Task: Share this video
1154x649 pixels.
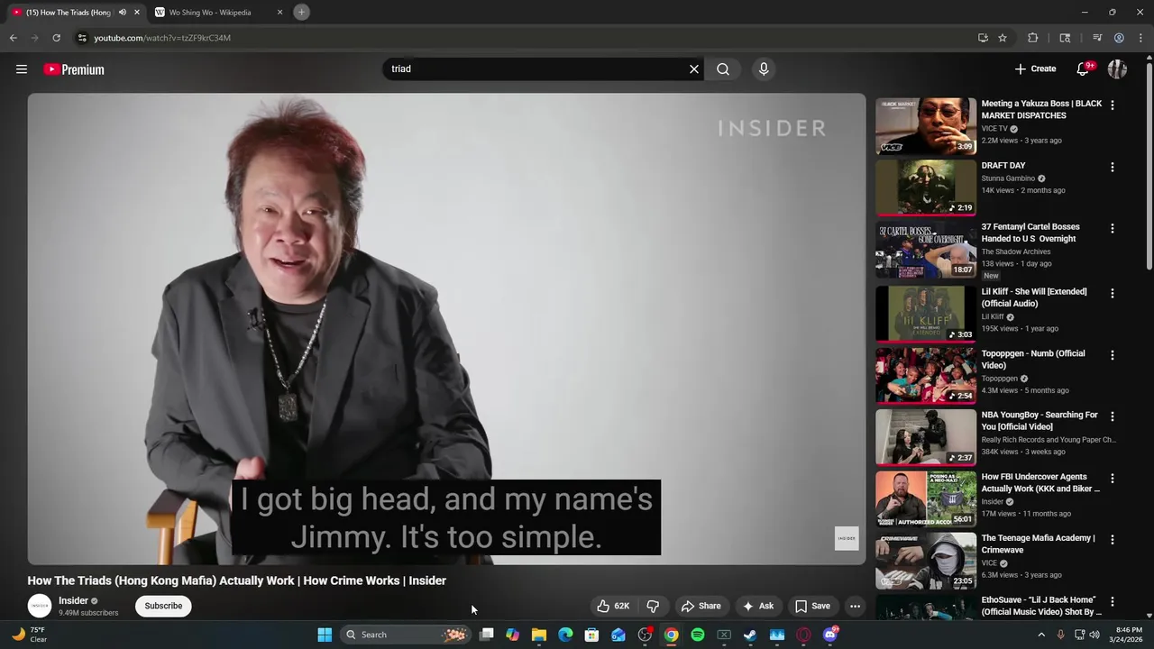Action: coord(701,606)
